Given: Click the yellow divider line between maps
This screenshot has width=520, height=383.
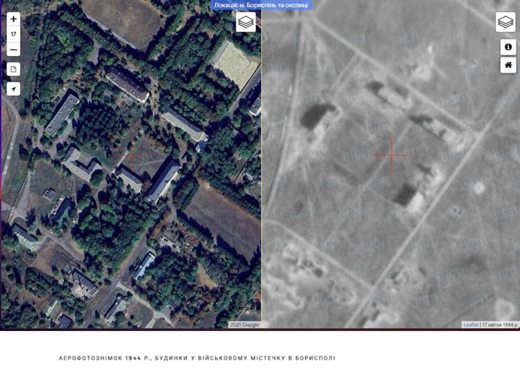Looking at the screenshot, I should point(261,166).
